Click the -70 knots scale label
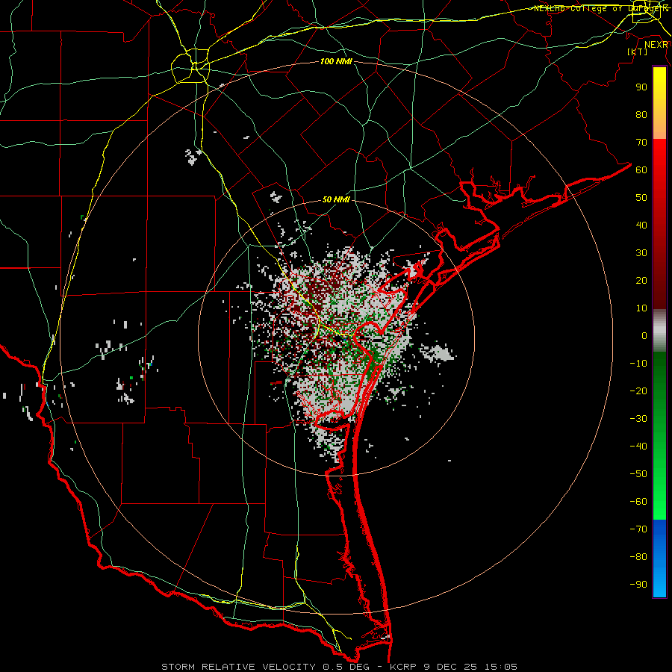This screenshot has width=672, height=672. [x=638, y=529]
